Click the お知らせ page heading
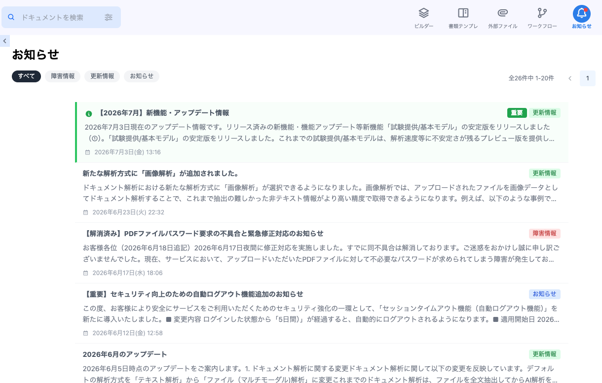Screen dimensions: 602x383 (36, 55)
